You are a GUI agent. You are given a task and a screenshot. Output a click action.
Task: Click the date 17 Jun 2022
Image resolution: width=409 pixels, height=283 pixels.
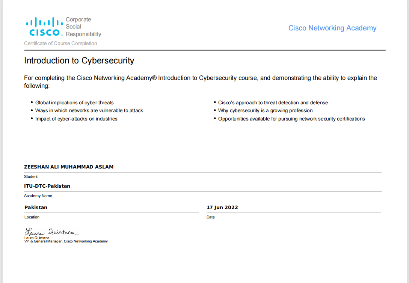pyautogui.click(x=222, y=208)
